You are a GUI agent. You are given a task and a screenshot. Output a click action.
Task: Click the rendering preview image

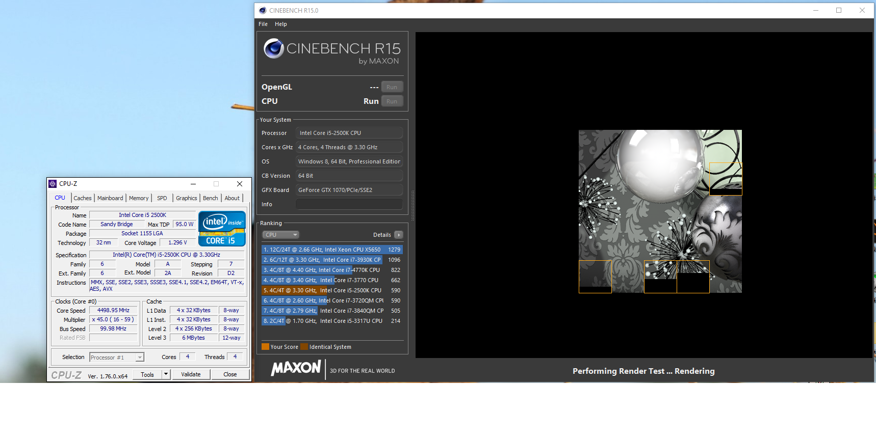[x=660, y=211]
